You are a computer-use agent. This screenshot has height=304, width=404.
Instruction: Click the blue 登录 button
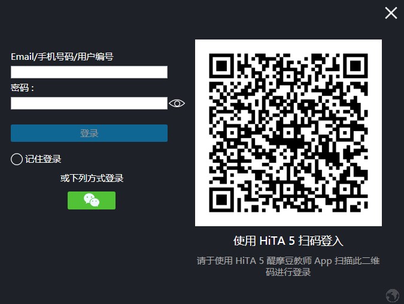pos(89,133)
